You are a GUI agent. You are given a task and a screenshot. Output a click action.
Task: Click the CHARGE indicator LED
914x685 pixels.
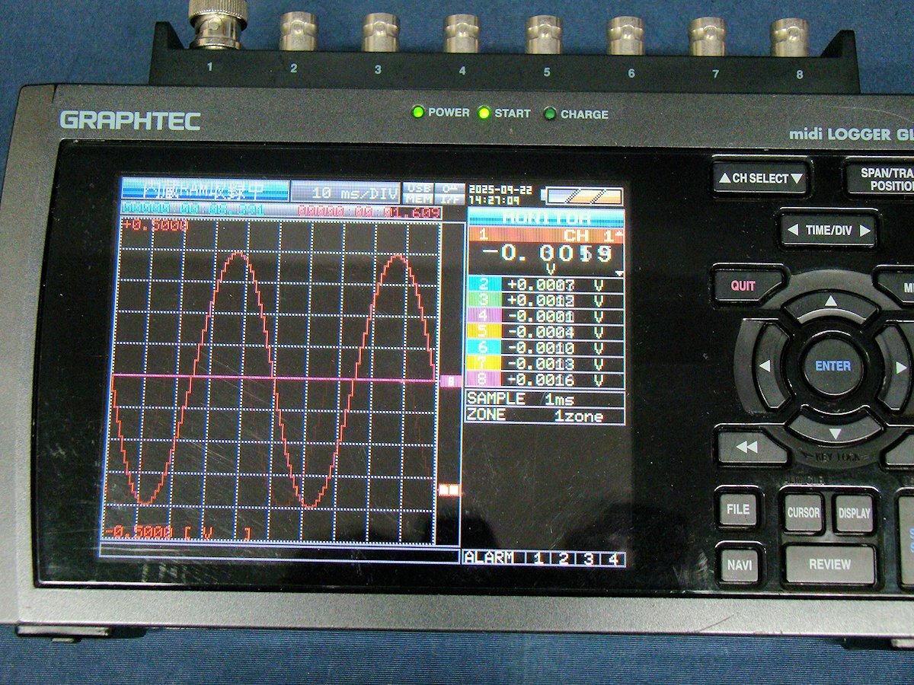click(x=550, y=114)
